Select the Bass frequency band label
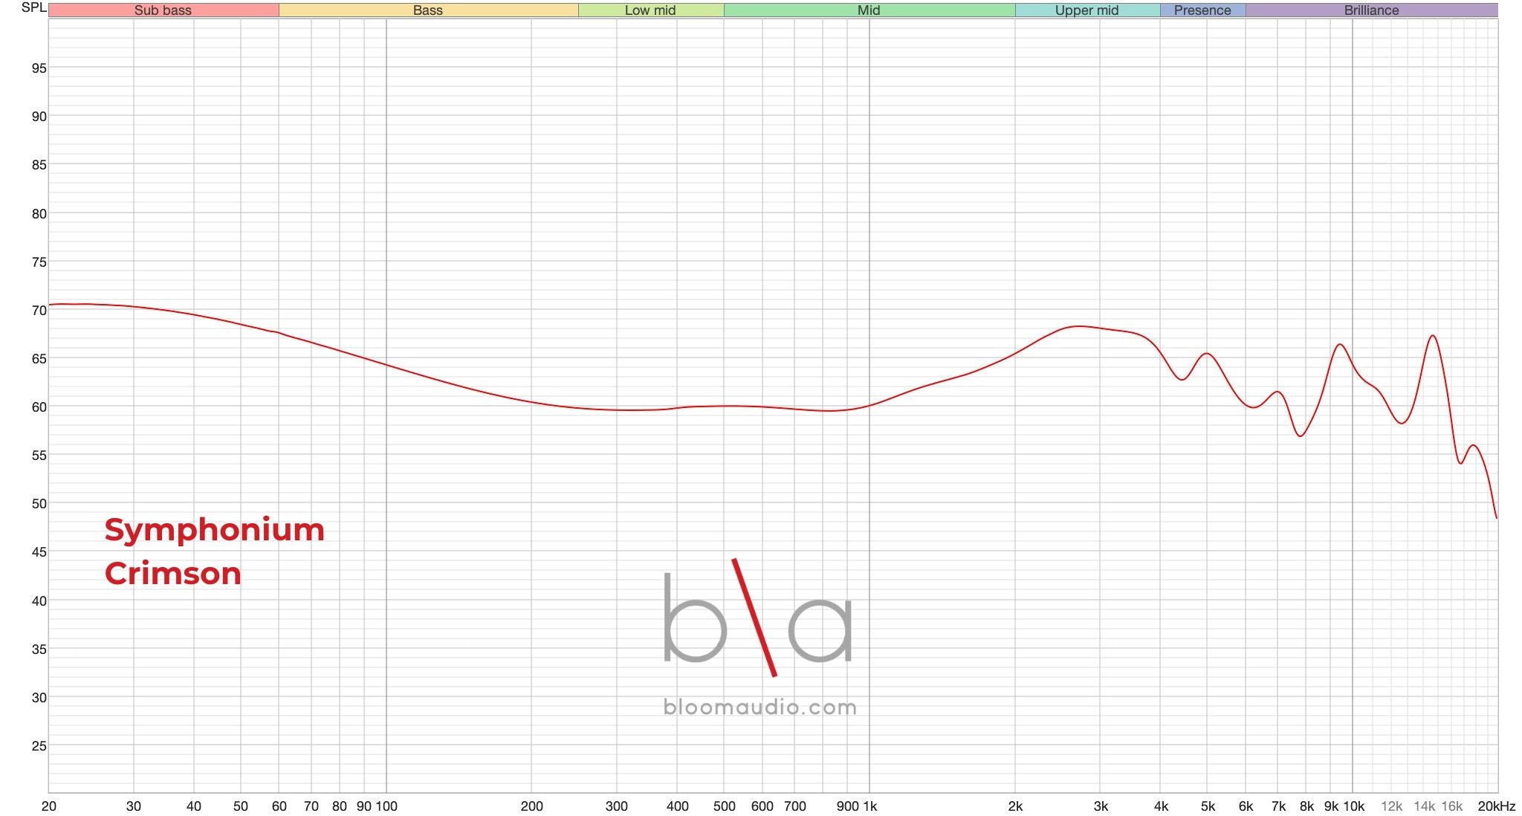Screen dimensions: 1522x816 point(428,10)
